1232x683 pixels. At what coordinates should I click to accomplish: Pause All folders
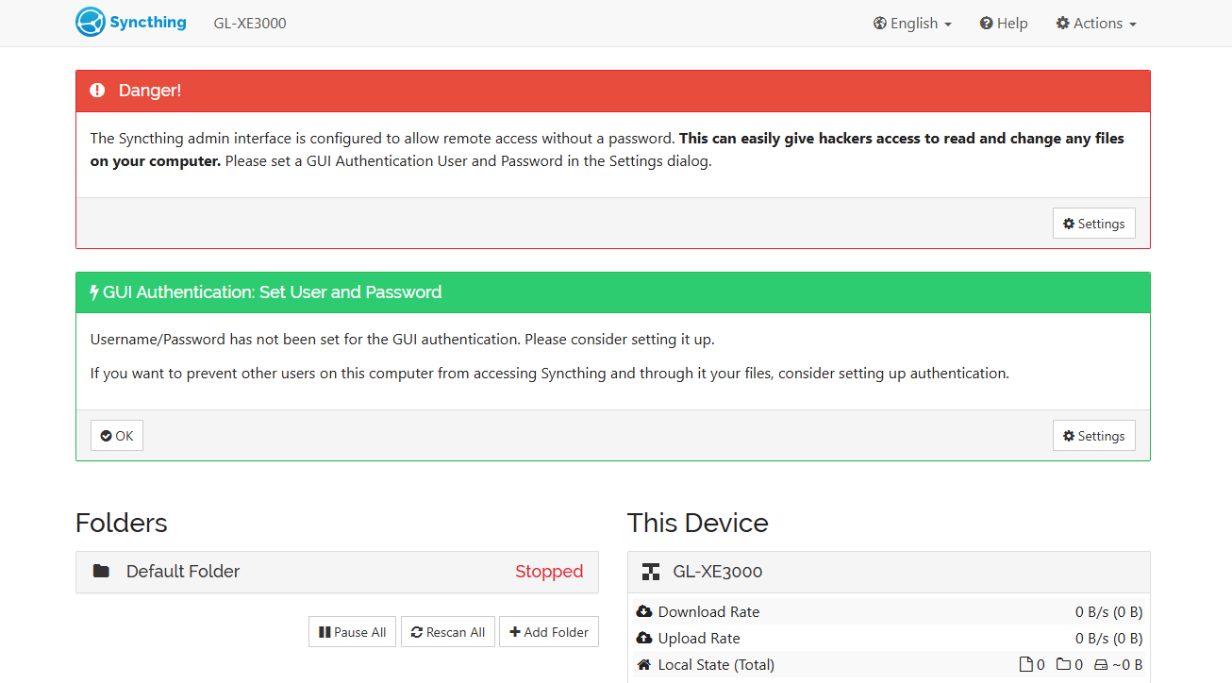[352, 632]
